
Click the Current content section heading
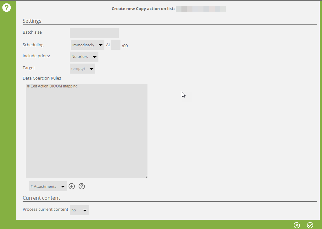point(41,198)
